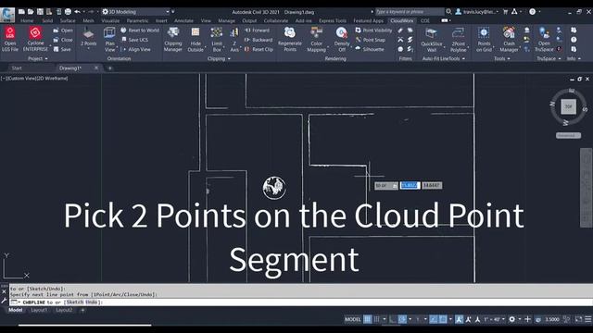Select the Limit Box tool
The image size is (593, 333).
pyautogui.click(x=217, y=39)
